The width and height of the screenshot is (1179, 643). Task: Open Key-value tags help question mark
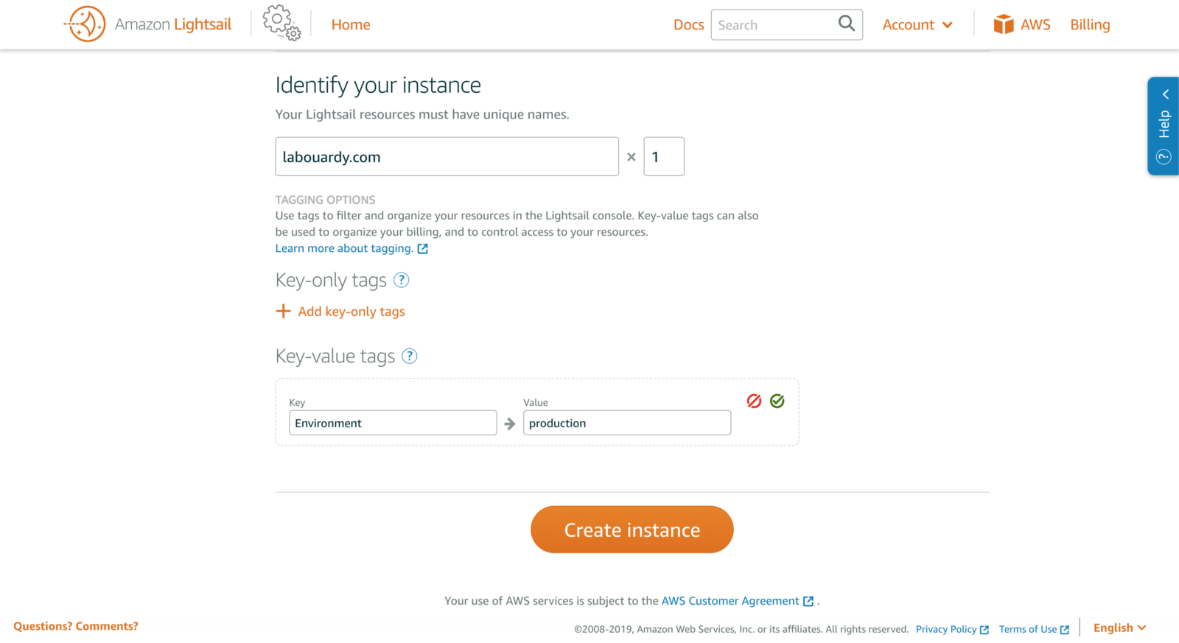click(410, 356)
